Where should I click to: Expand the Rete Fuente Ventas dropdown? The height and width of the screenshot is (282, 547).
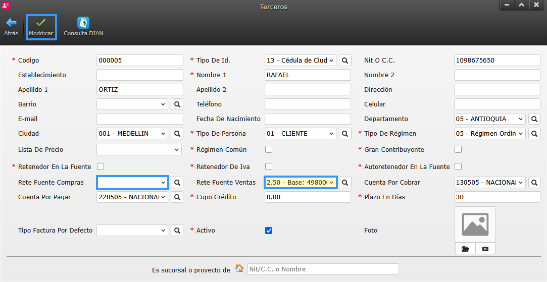click(x=301, y=183)
